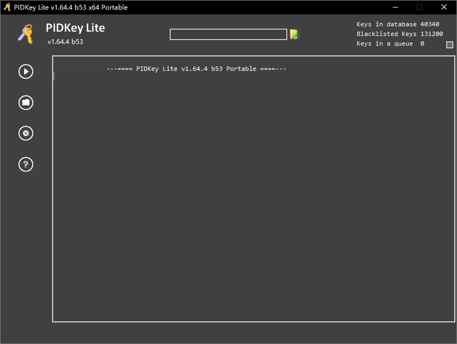Click the PIDKey Lite heading text
The image size is (457, 344).
pyautogui.click(x=75, y=28)
